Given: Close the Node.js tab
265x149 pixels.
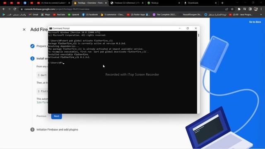Looking at the screenshot, I should point(179,3).
